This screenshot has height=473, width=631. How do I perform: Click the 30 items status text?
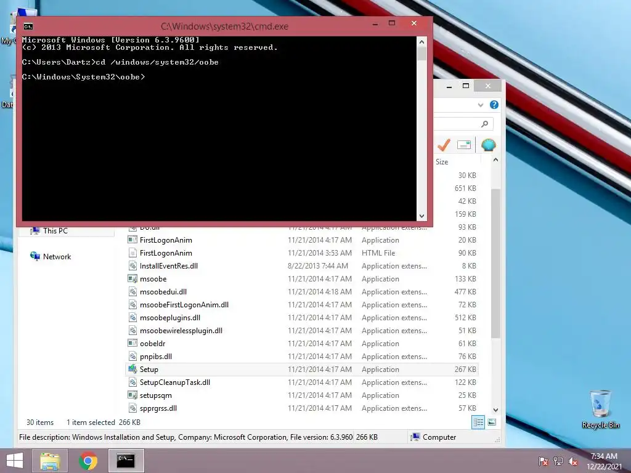click(x=40, y=422)
